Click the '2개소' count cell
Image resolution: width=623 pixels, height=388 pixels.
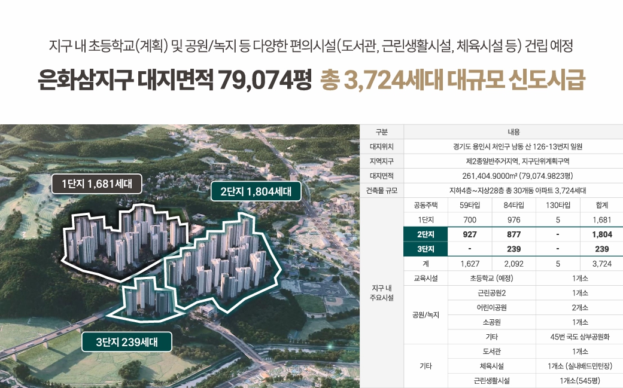point(580,308)
